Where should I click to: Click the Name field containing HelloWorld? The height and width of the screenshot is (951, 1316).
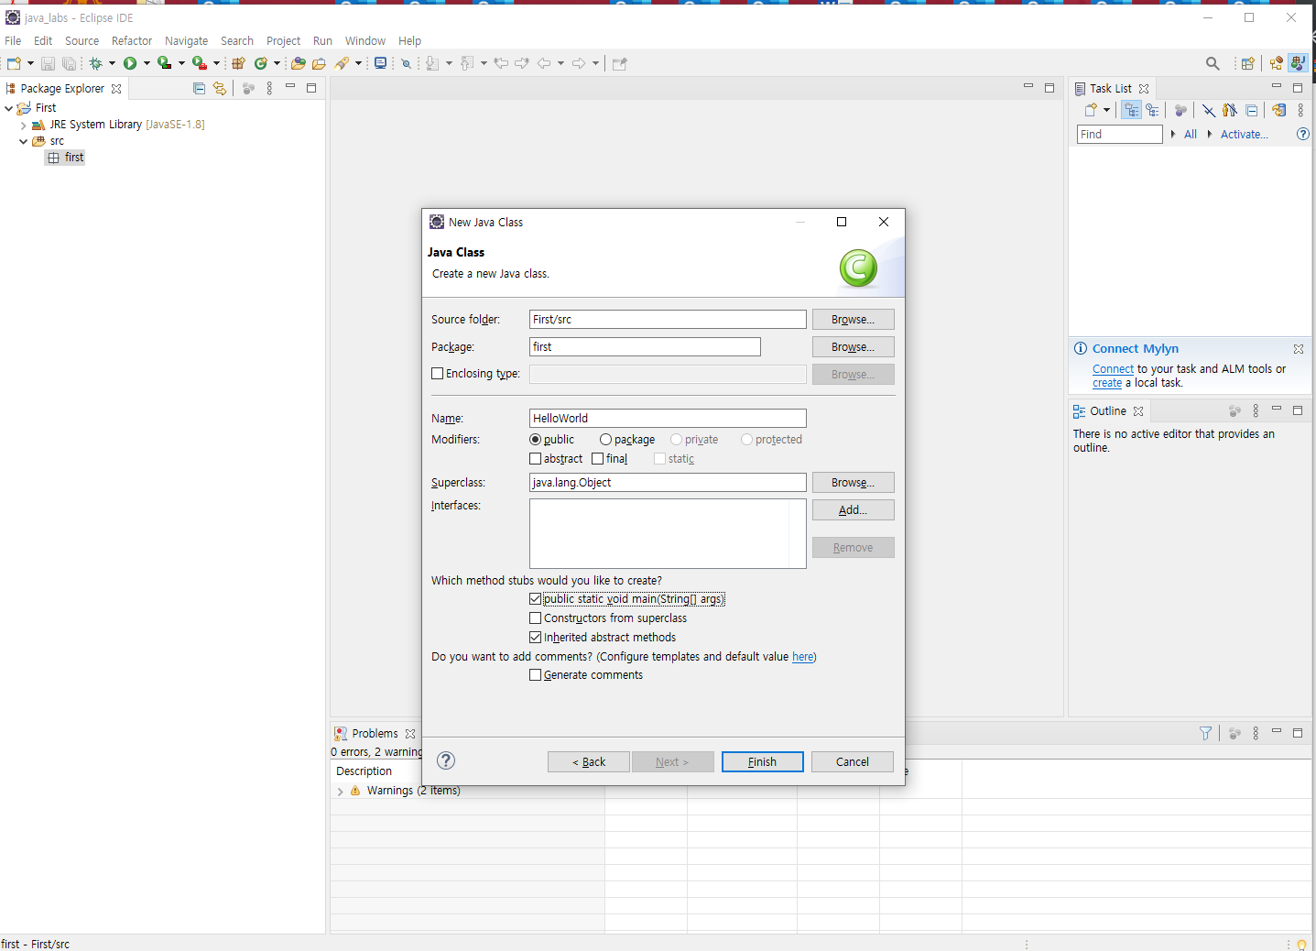coord(668,418)
